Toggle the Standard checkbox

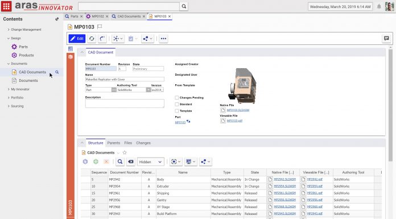pyautogui.click(x=177, y=104)
